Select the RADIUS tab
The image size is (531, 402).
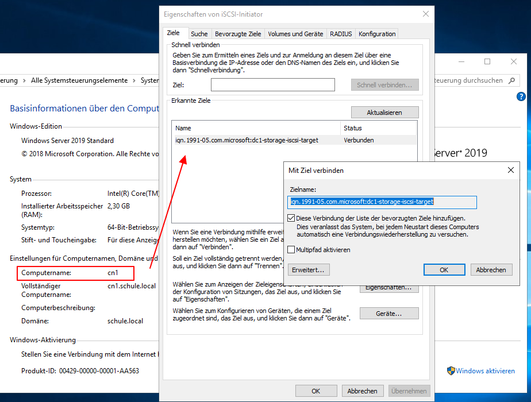(341, 33)
